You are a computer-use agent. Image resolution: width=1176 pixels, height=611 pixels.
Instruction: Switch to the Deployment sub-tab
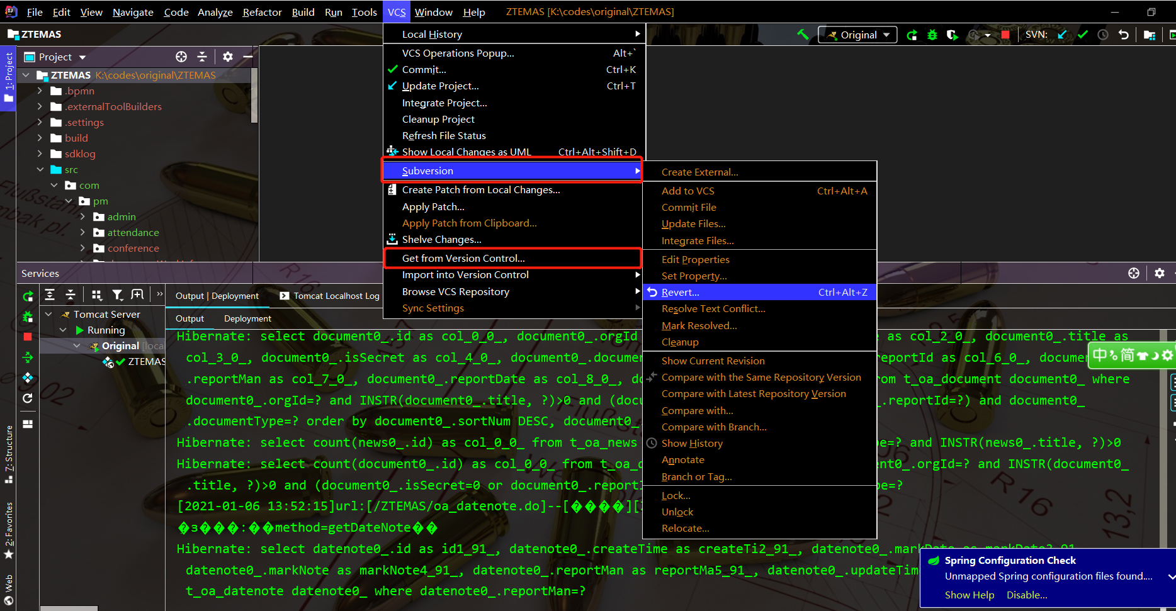pos(247,318)
